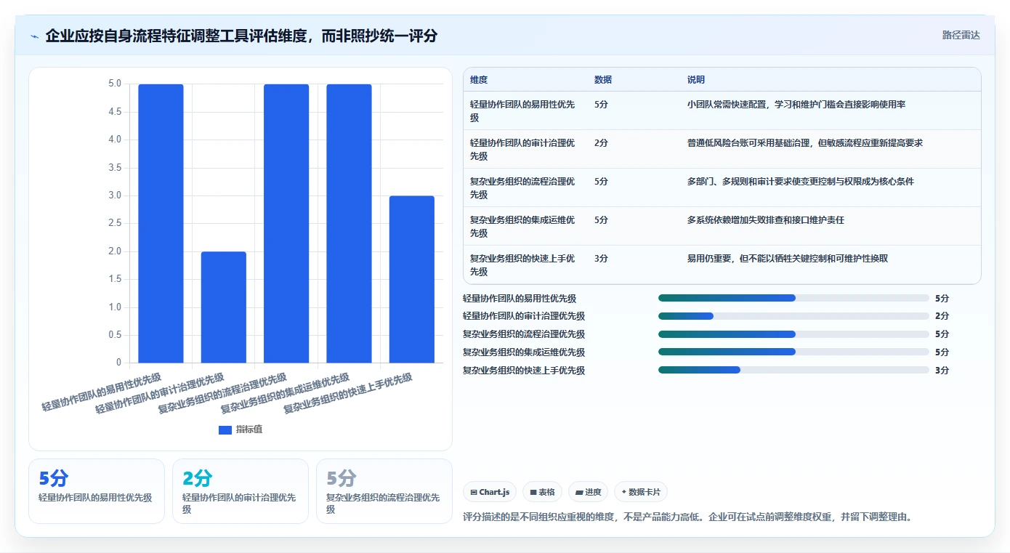Select the 数据卡片 tag
Screen dimensions: 1010x553
tap(640, 492)
